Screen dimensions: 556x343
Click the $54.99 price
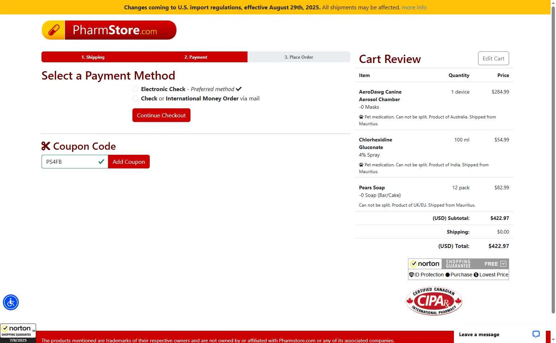coord(502,140)
